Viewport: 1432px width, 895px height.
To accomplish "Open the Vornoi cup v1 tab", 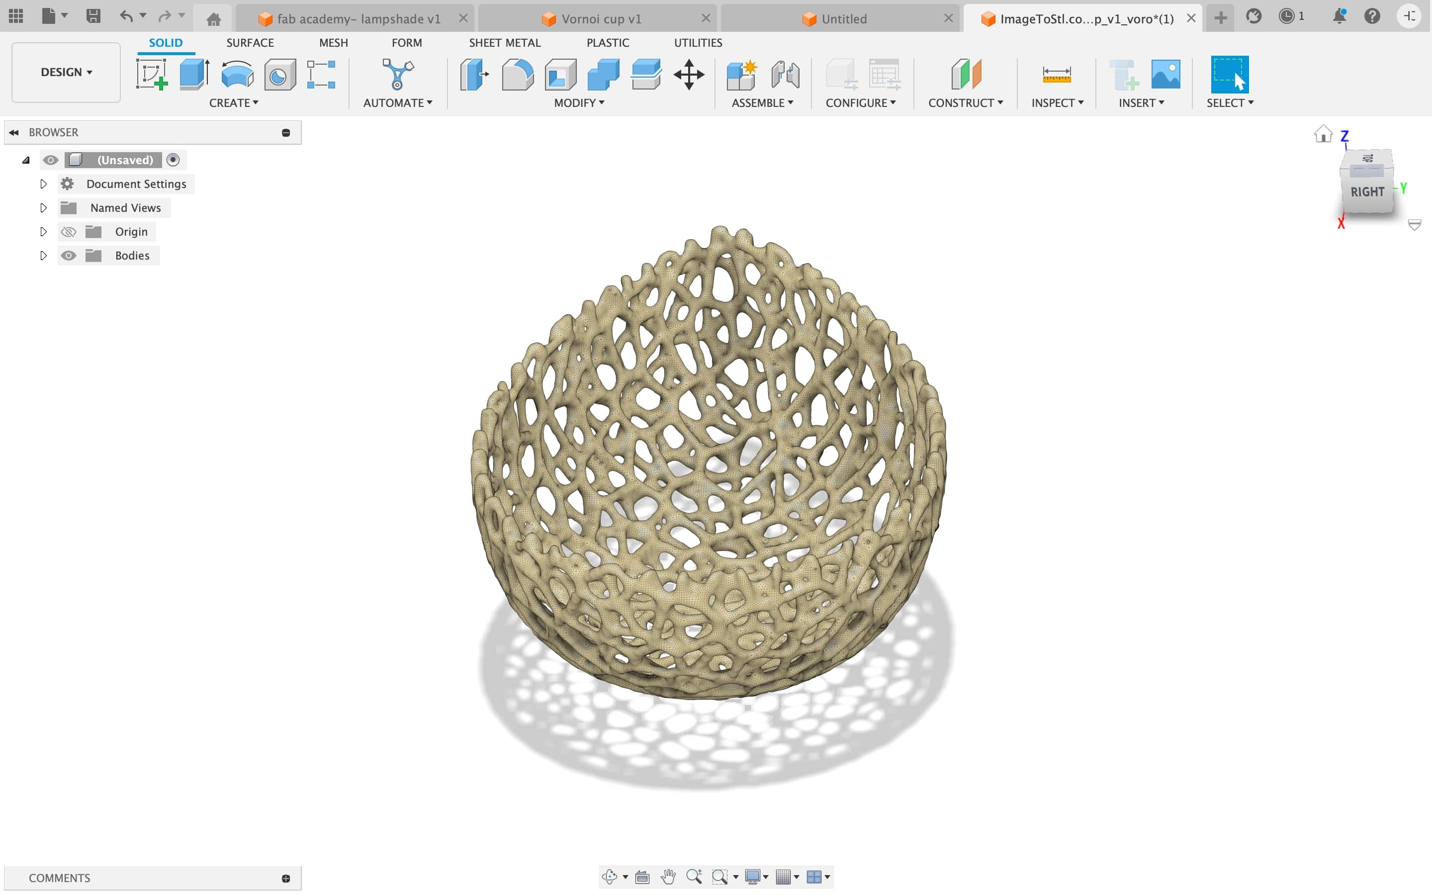I will (x=601, y=19).
